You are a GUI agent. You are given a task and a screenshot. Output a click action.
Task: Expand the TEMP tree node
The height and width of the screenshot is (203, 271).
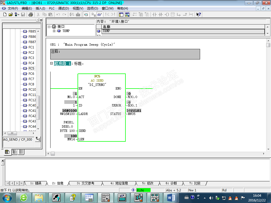click(x=54, y=31)
